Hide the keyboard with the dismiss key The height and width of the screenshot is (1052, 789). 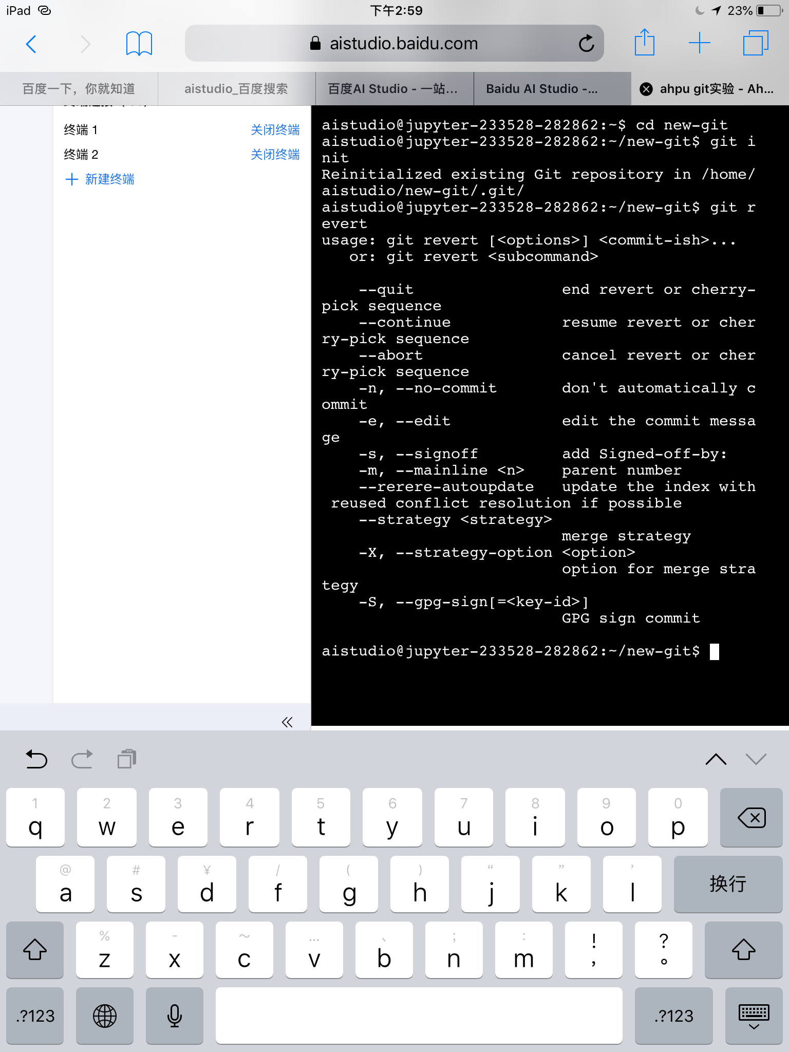(x=754, y=1016)
